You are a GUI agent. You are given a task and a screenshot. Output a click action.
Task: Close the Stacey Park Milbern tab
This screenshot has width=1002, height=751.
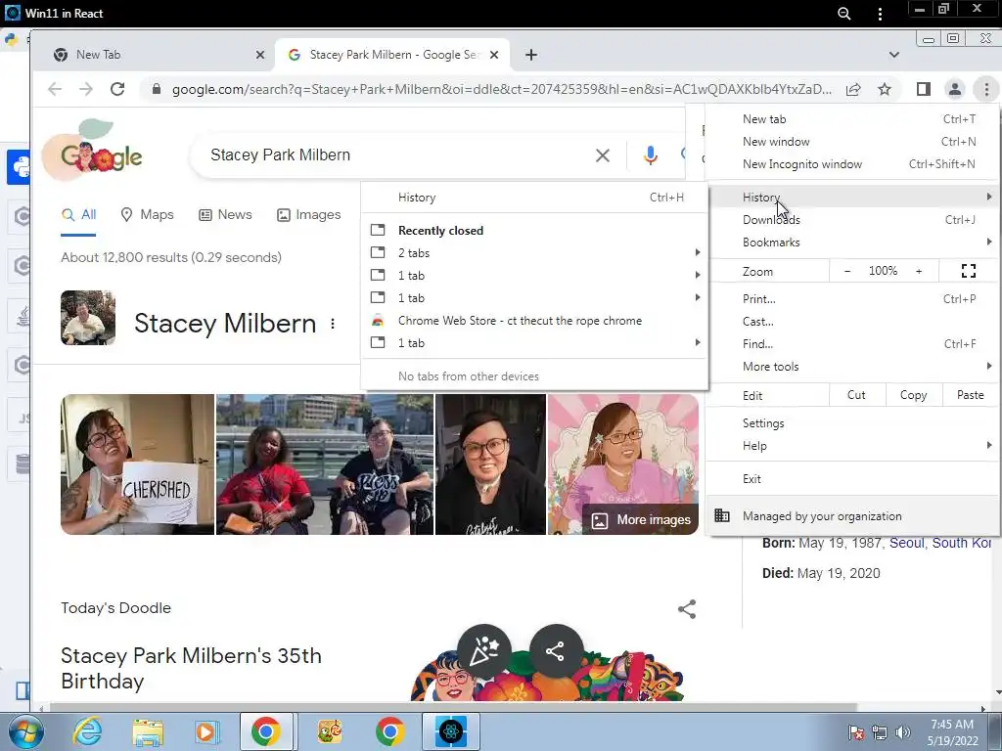pyautogui.click(x=494, y=55)
